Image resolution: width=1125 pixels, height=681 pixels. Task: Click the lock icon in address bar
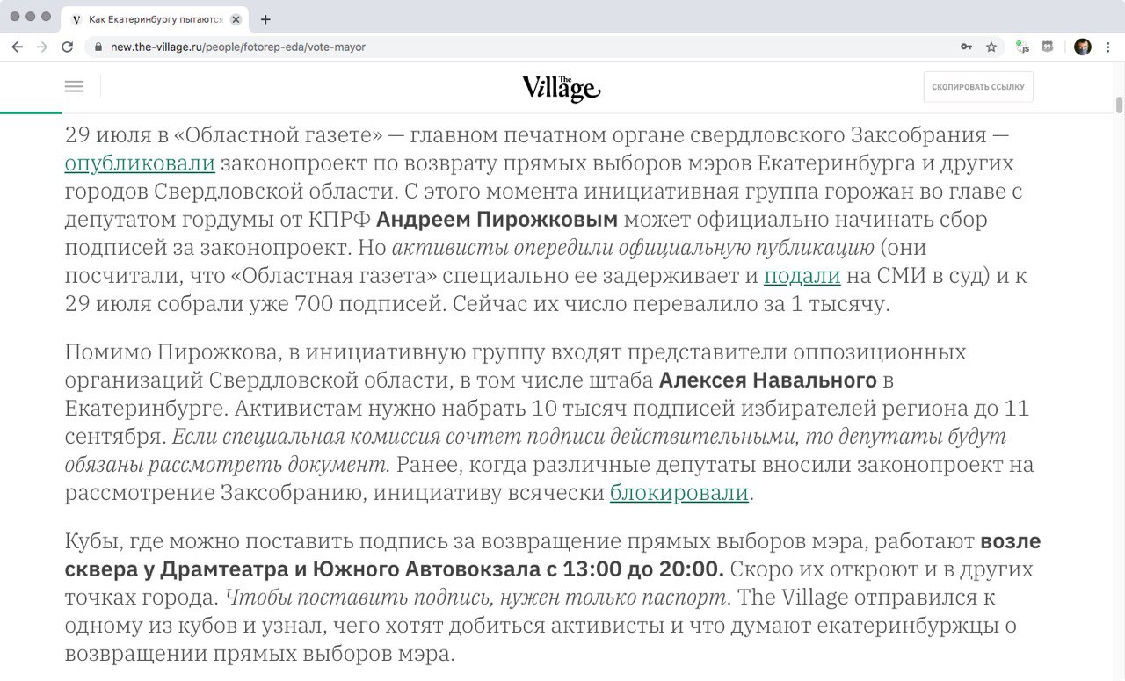tap(98, 47)
